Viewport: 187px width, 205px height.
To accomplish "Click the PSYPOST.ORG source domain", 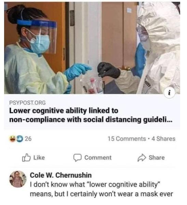I will point(27,103).
